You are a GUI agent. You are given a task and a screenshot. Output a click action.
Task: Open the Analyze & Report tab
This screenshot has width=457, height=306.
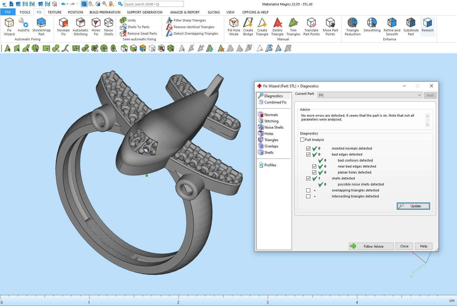184,12
